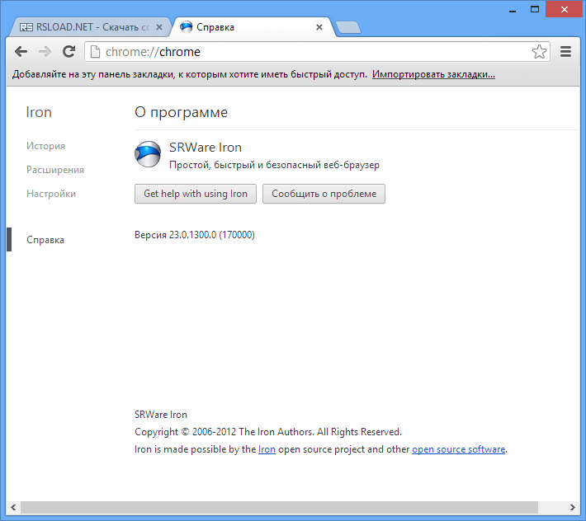586x521 pixels.
Task: Click Сообщить о проблеме button
Action: pyautogui.click(x=324, y=194)
